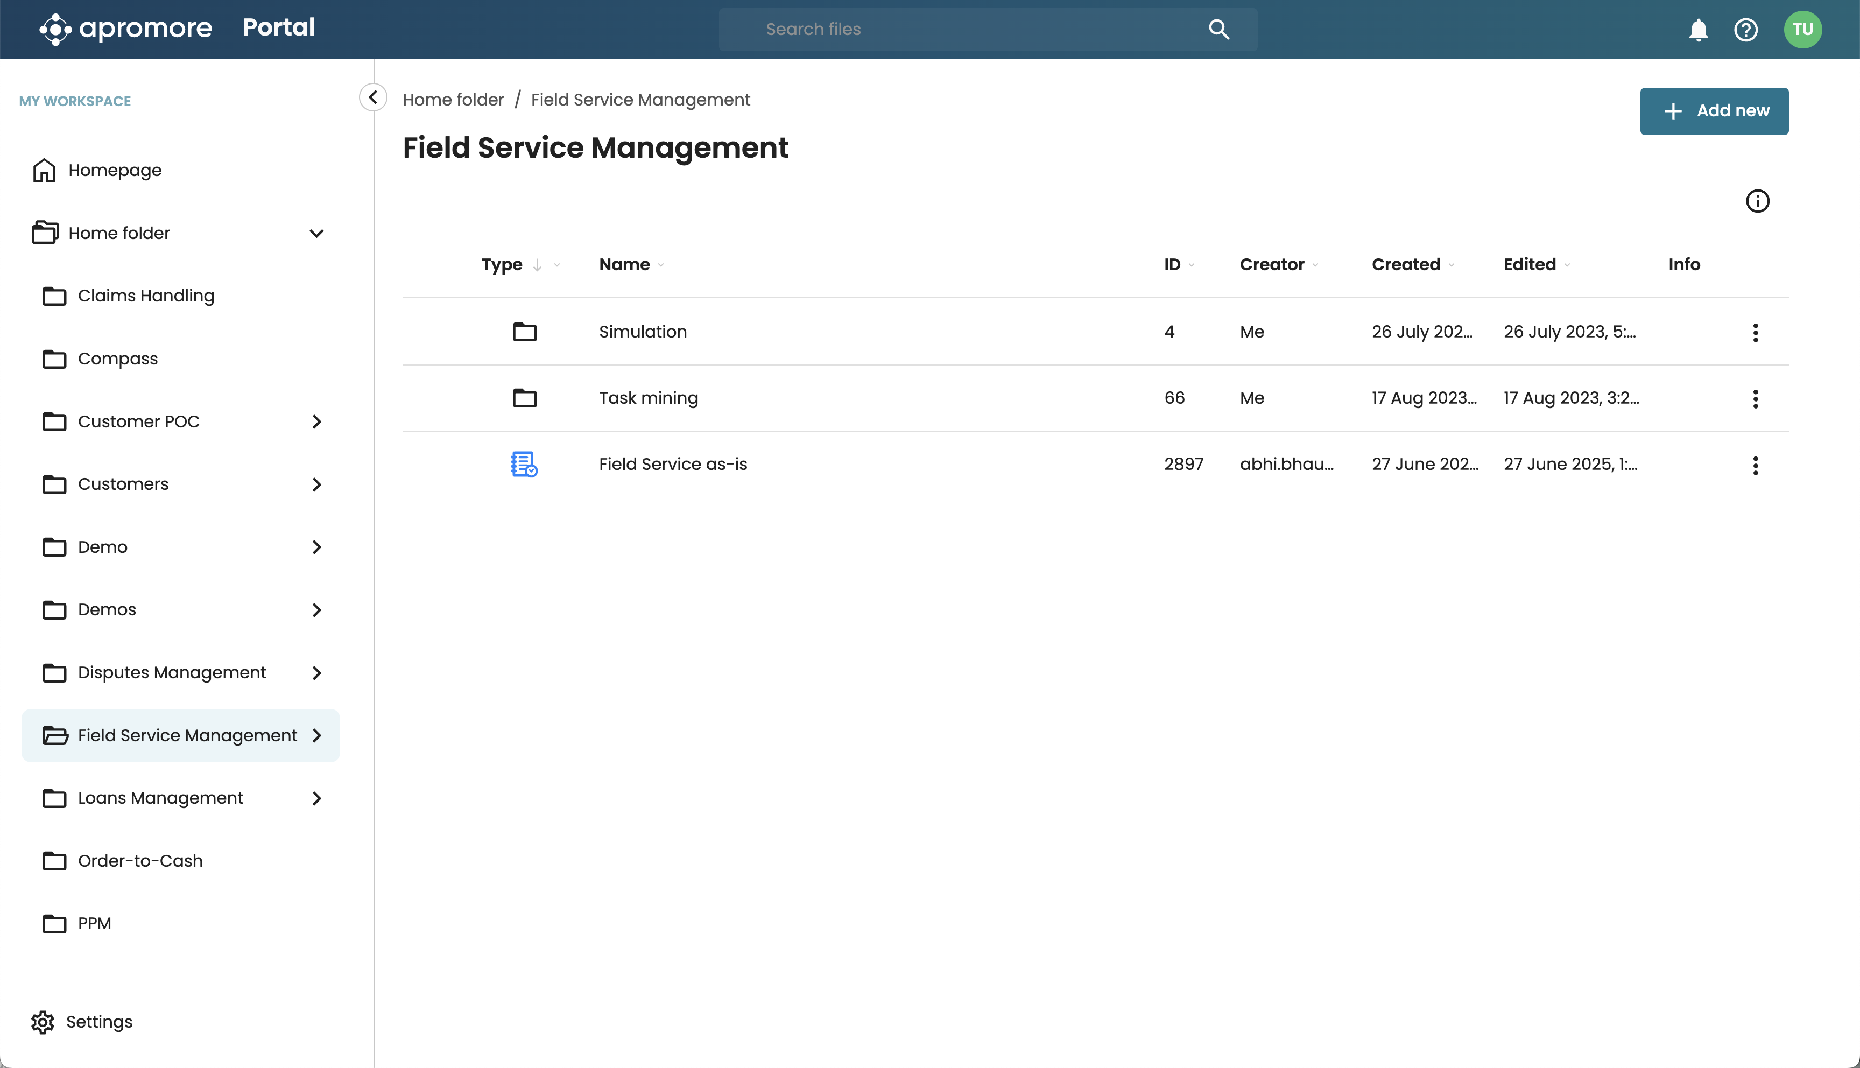Open the ID column dropdown

(x=1192, y=265)
